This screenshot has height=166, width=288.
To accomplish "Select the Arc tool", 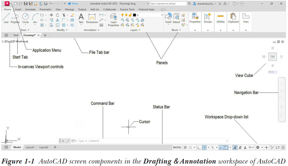I will [x=35, y=18].
